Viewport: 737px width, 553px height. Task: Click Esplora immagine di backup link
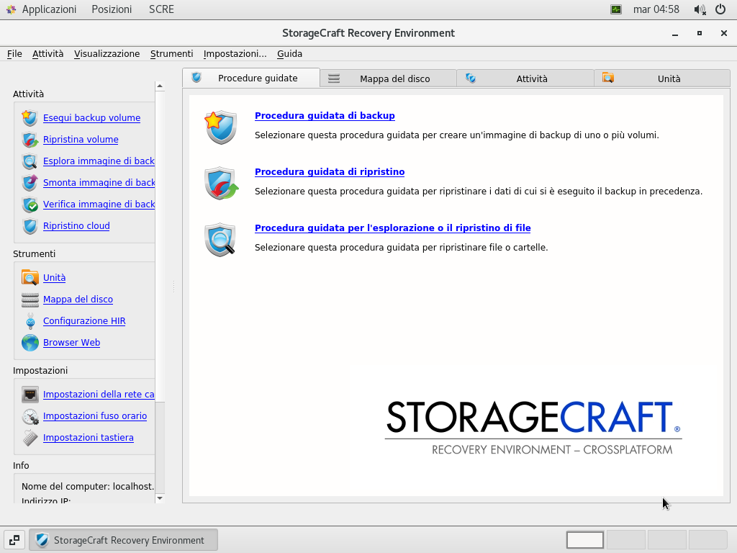[99, 161]
